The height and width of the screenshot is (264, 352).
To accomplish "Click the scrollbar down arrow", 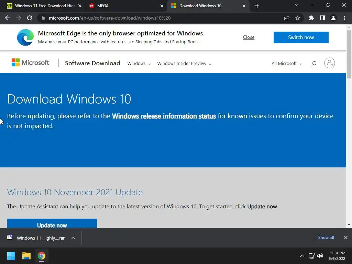I will (x=349, y=225).
